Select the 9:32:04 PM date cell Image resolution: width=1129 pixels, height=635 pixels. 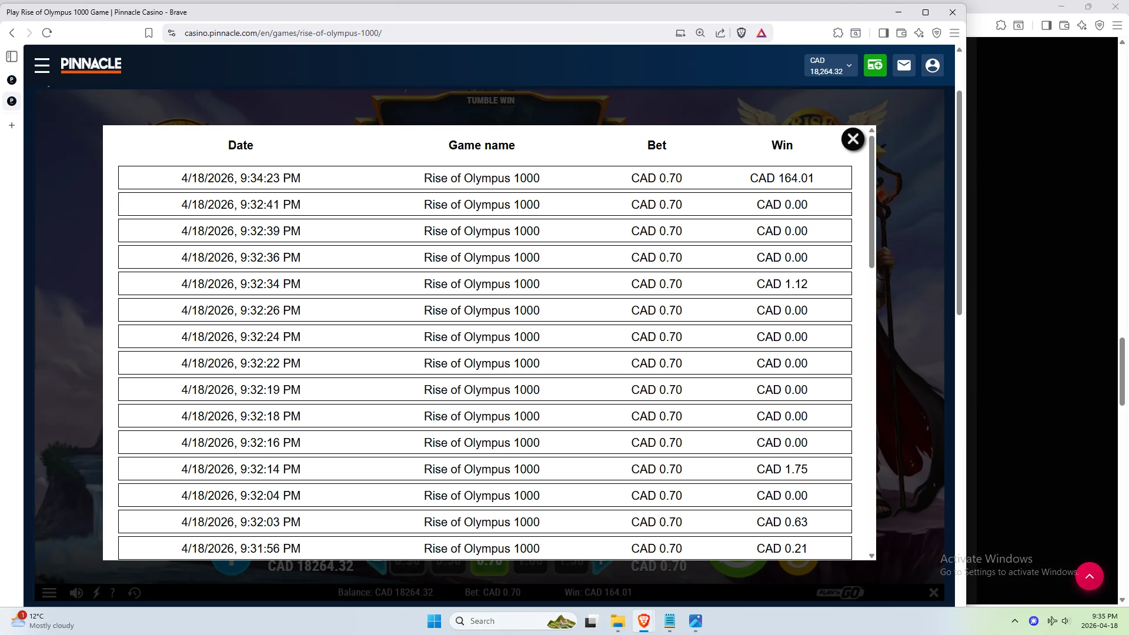pos(241,496)
